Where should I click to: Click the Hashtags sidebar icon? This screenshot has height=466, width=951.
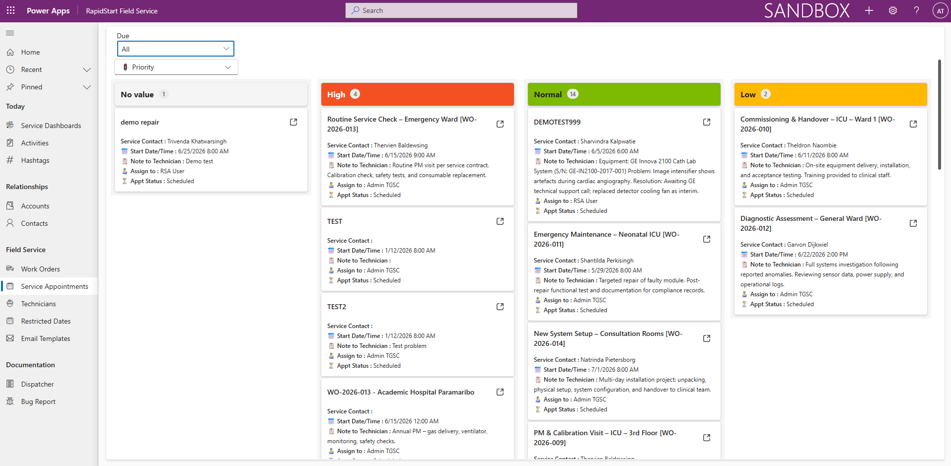(10, 160)
